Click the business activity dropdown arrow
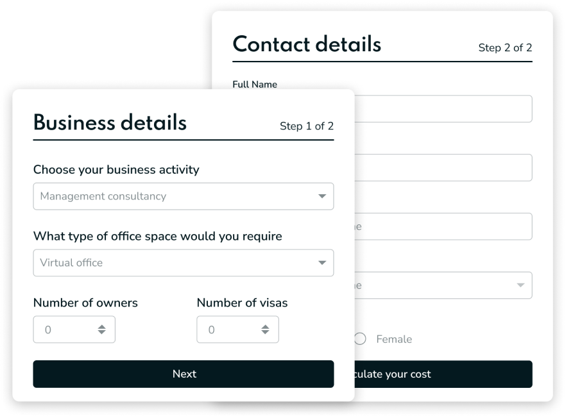The width and height of the screenshot is (566, 418). [322, 196]
